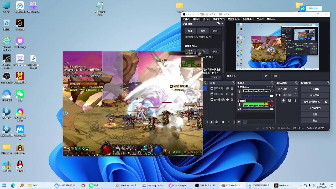Hide the 显示器采集 source with eye icon

[x=227, y=100]
